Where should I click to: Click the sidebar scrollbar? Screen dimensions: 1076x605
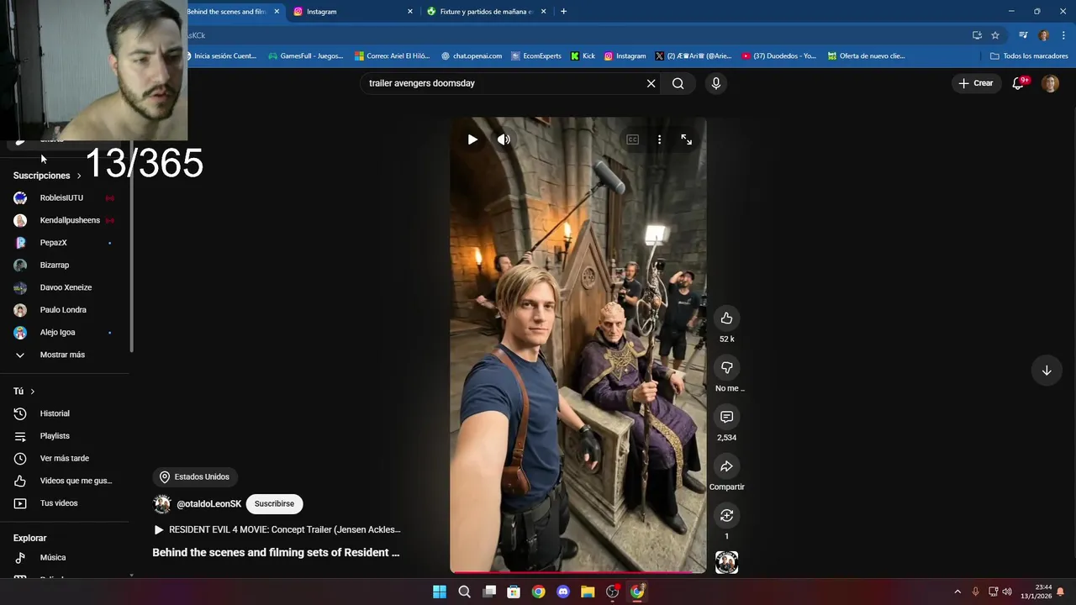click(x=131, y=248)
